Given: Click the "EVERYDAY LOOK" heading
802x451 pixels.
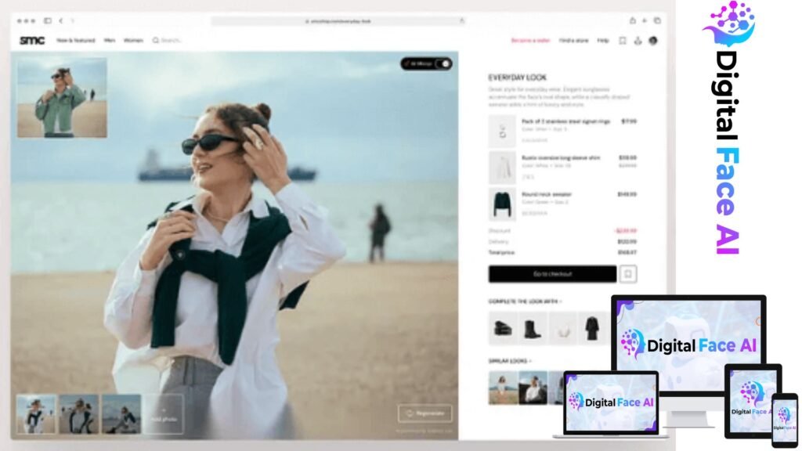Looking at the screenshot, I should (517, 78).
